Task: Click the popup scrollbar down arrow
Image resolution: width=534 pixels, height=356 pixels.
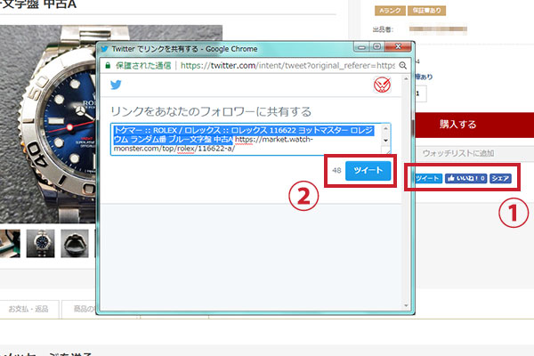Action: (x=406, y=305)
